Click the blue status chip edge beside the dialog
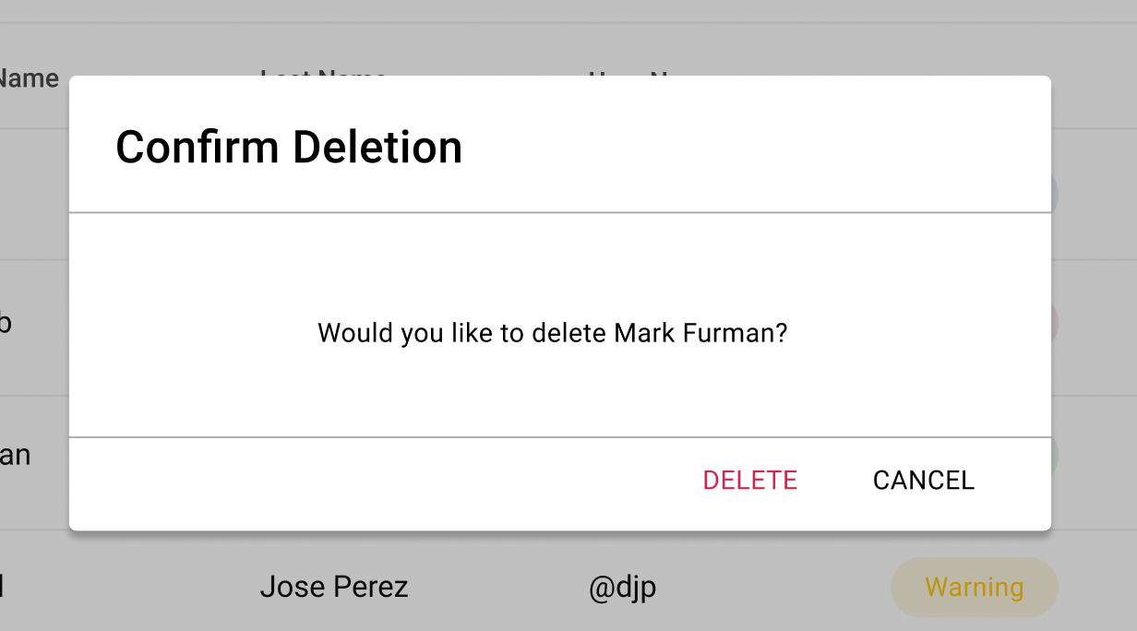The width and height of the screenshot is (1137, 631). (x=1055, y=194)
